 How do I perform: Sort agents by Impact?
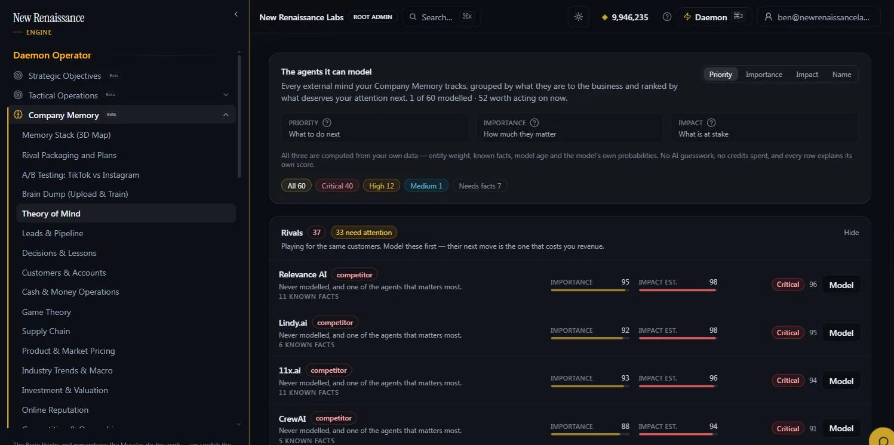coord(807,75)
